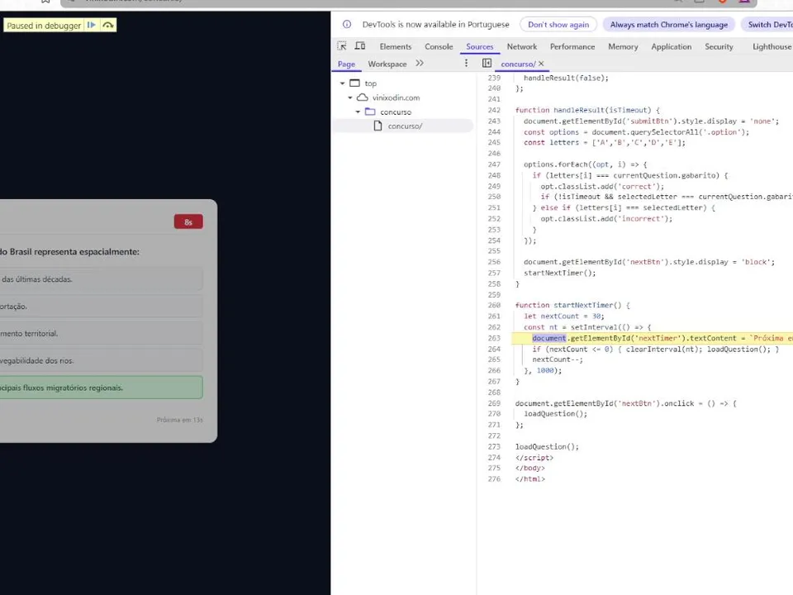Close the concurso/ file tab

pos(541,64)
